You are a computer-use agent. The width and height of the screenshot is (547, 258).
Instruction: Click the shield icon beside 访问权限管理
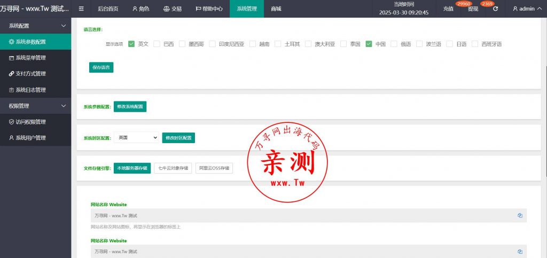(12, 122)
